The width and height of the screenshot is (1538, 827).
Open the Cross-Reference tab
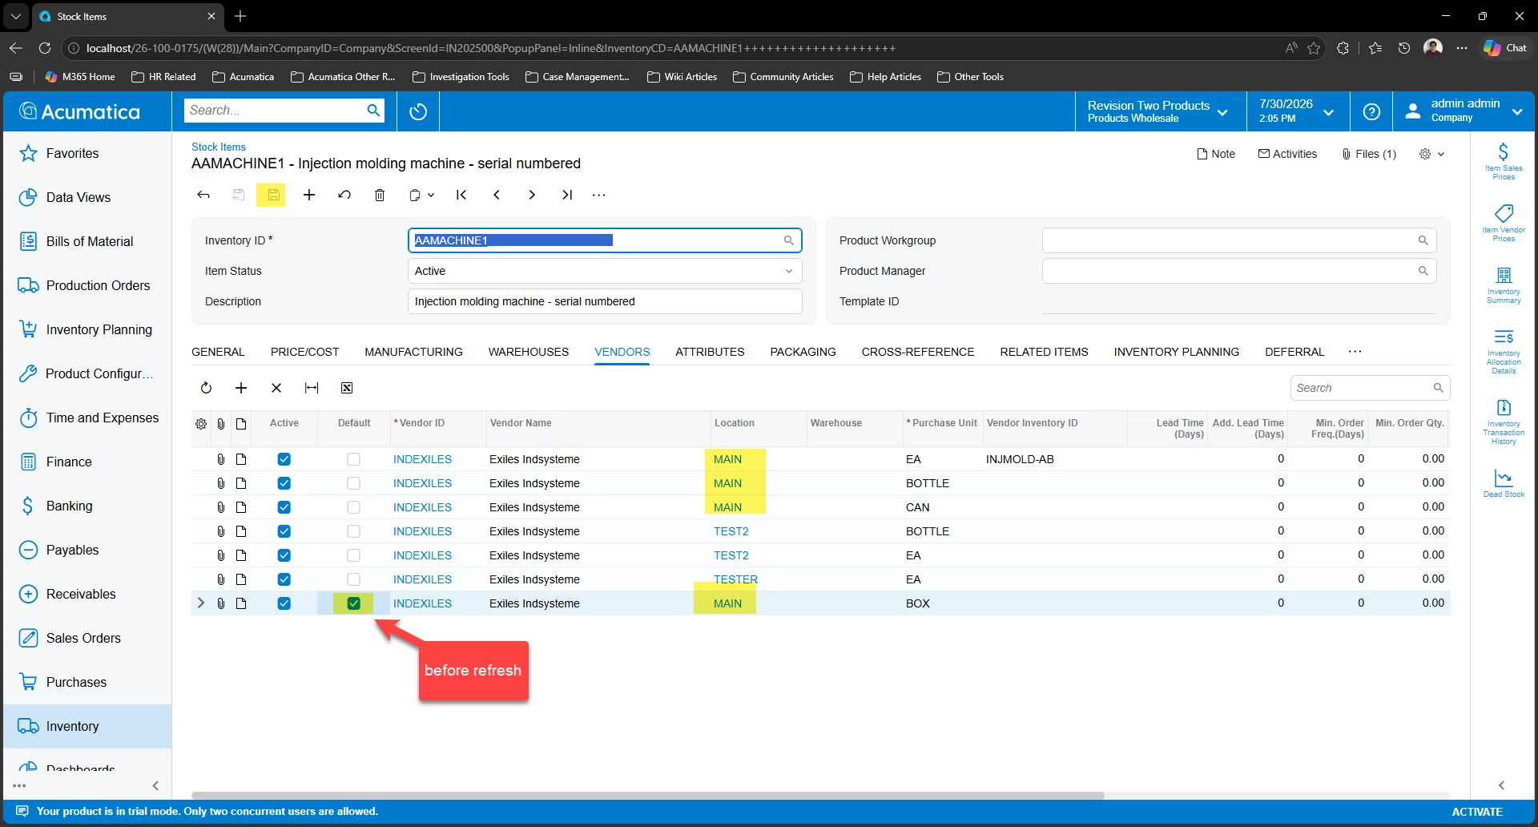point(918,352)
